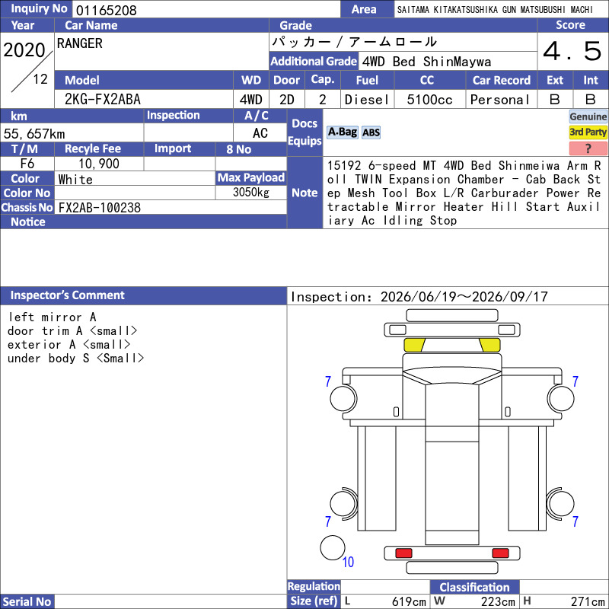This screenshot has width=609, height=609.
Task: Click the ABS equipment badge
Action: point(371,132)
